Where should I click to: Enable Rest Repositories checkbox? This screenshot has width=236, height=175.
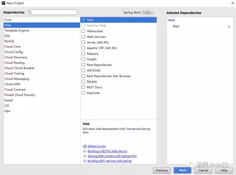point(83,64)
